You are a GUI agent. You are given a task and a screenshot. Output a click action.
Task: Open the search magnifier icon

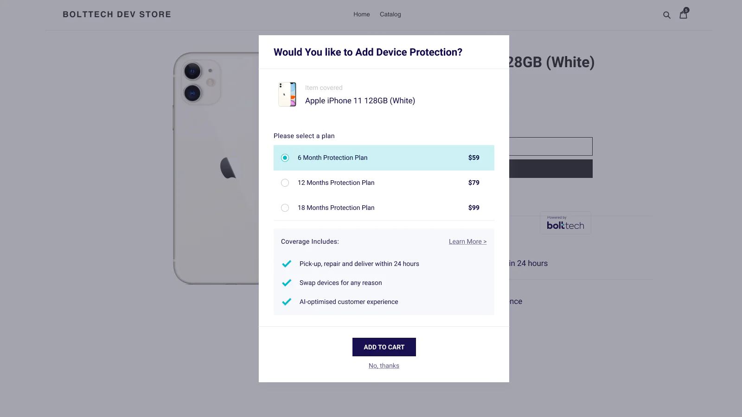tap(667, 15)
